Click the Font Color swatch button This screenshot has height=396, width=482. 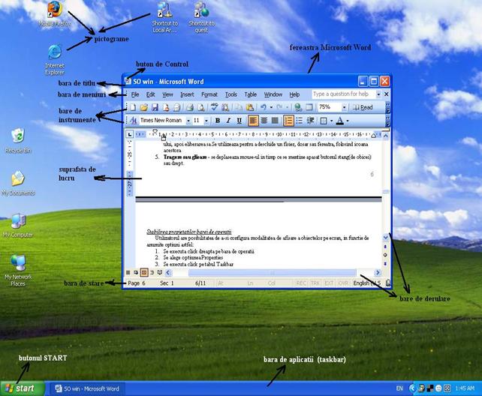click(x=340, y=121)
